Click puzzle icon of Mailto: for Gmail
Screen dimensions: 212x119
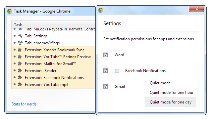coord(20,64)
